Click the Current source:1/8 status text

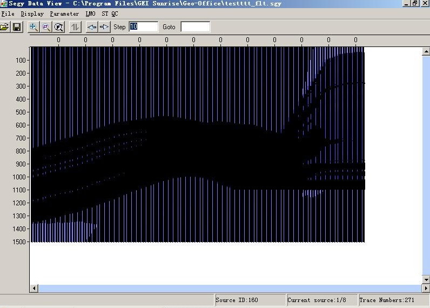317,300
